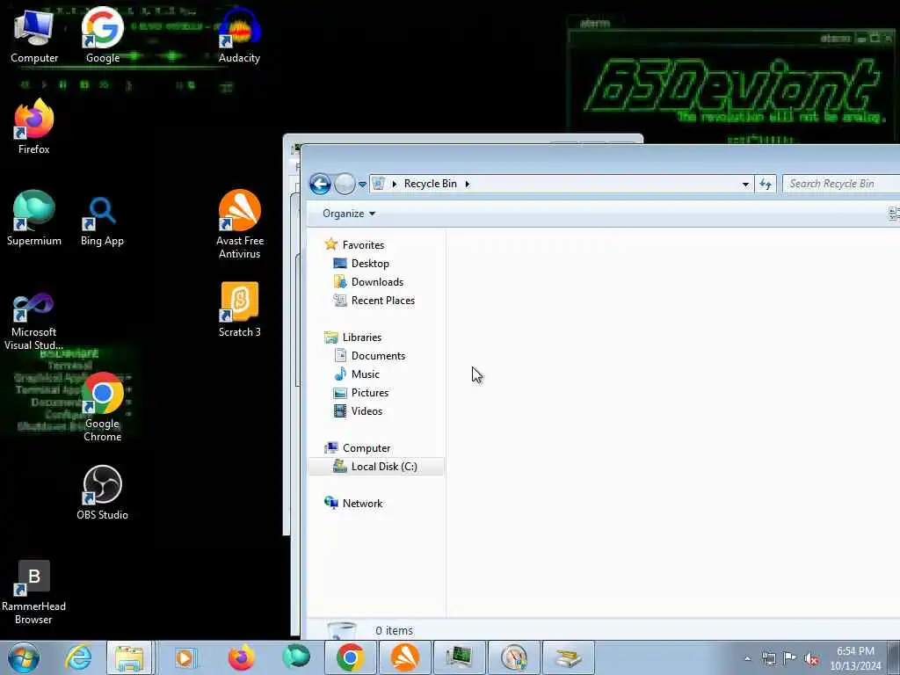Launch OBS Studio from the desktop
The height and width of the screenshot is (675, 900).
[102, 492]
